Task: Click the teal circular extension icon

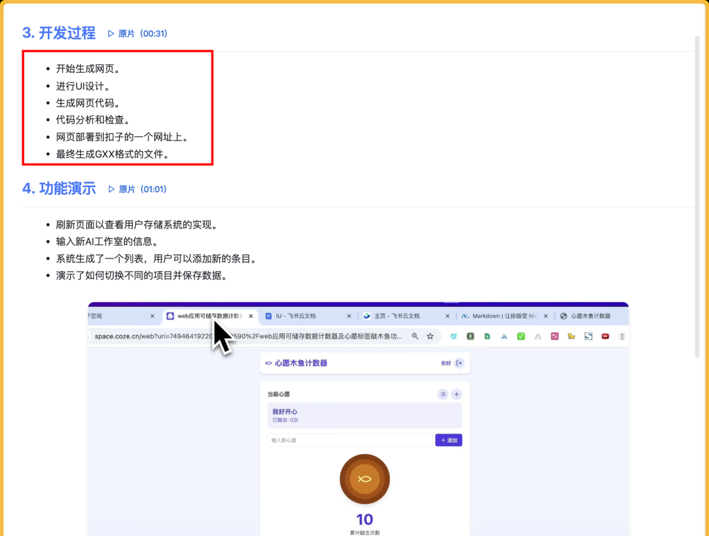Action: 454,337
